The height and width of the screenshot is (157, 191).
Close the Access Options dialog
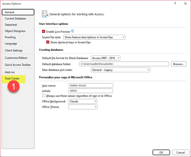click(185, 4)
